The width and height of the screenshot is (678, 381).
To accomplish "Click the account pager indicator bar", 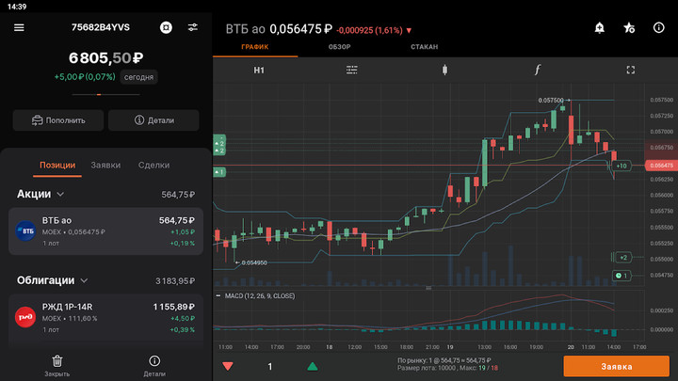I will click(x=105, y=94).
